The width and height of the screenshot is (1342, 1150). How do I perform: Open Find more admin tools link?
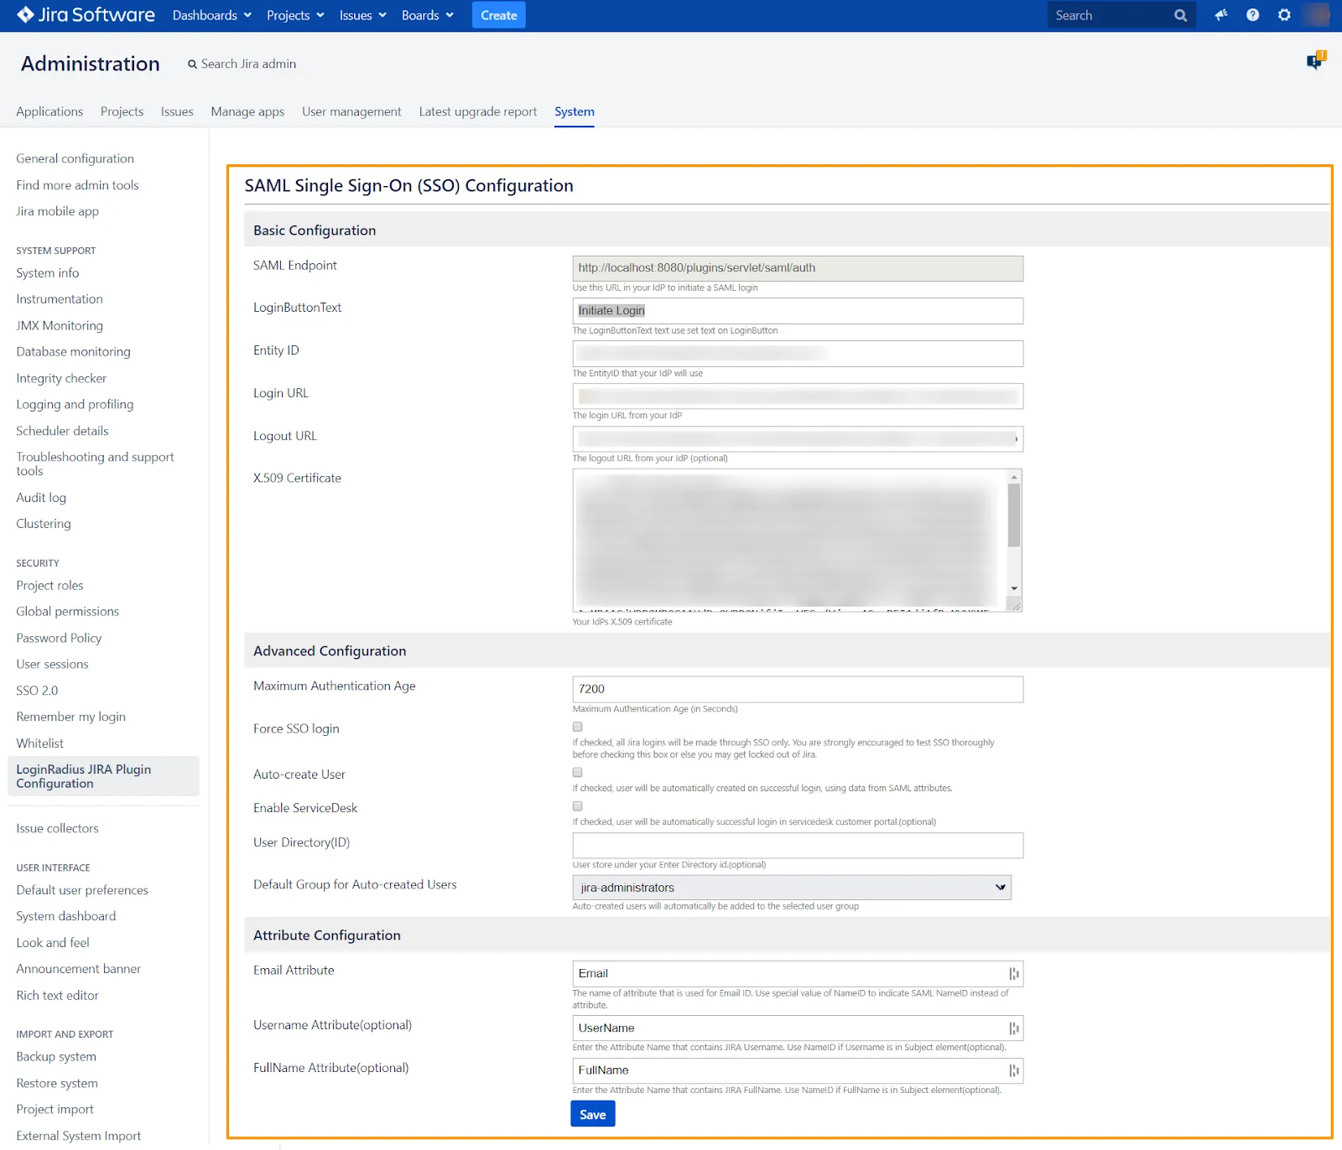click(x=77, y=185)
